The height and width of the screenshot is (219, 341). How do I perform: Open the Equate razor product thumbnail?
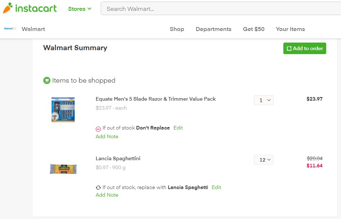coord(63,109)
